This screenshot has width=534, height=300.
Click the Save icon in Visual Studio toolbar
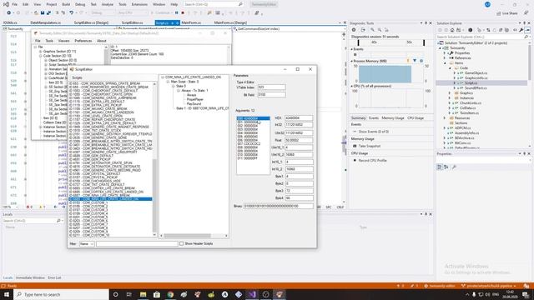pos(43,13)
